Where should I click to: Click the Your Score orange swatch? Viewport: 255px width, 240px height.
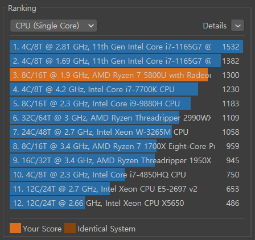[x=15, y=228]
